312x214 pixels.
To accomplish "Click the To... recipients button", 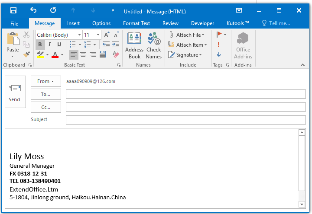I will pyautogui.click(x=45, y=94).
